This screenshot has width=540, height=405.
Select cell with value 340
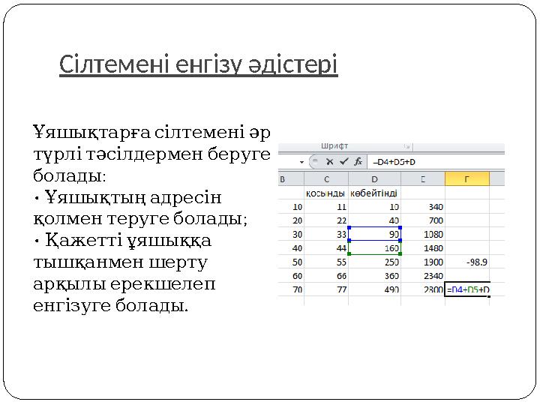coord(423,207)
